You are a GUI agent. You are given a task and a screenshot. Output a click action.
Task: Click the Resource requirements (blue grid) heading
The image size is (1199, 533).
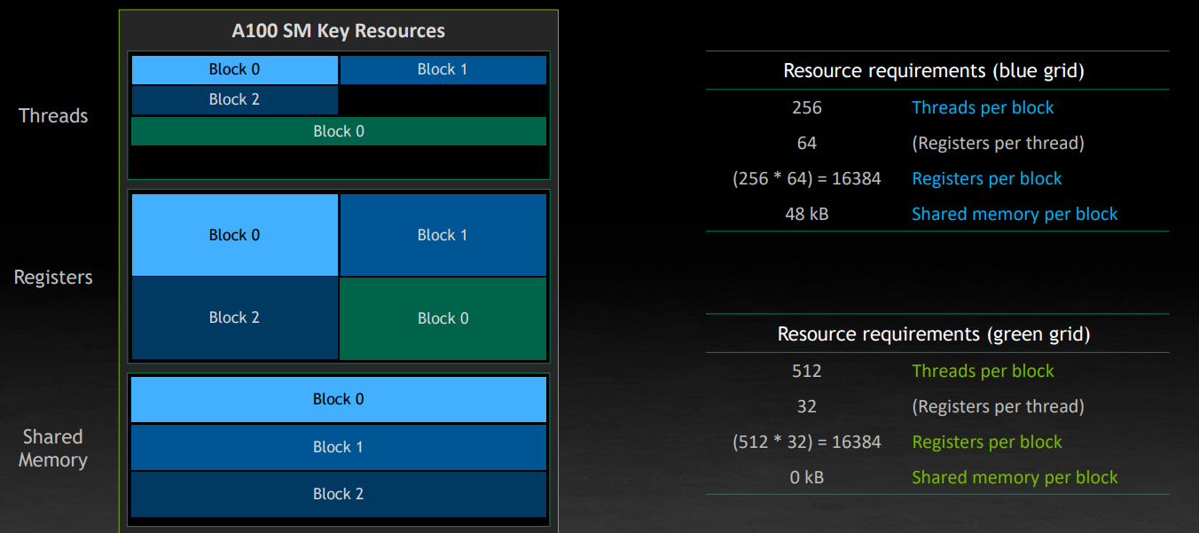pos(934,71)
